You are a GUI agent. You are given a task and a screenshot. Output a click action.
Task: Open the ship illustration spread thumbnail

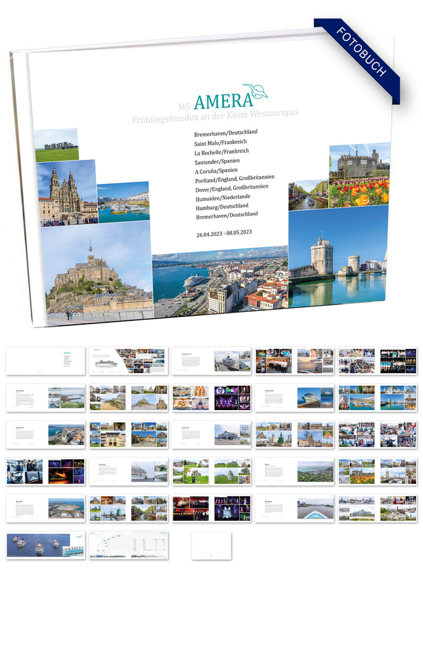[x=129, y=361]
